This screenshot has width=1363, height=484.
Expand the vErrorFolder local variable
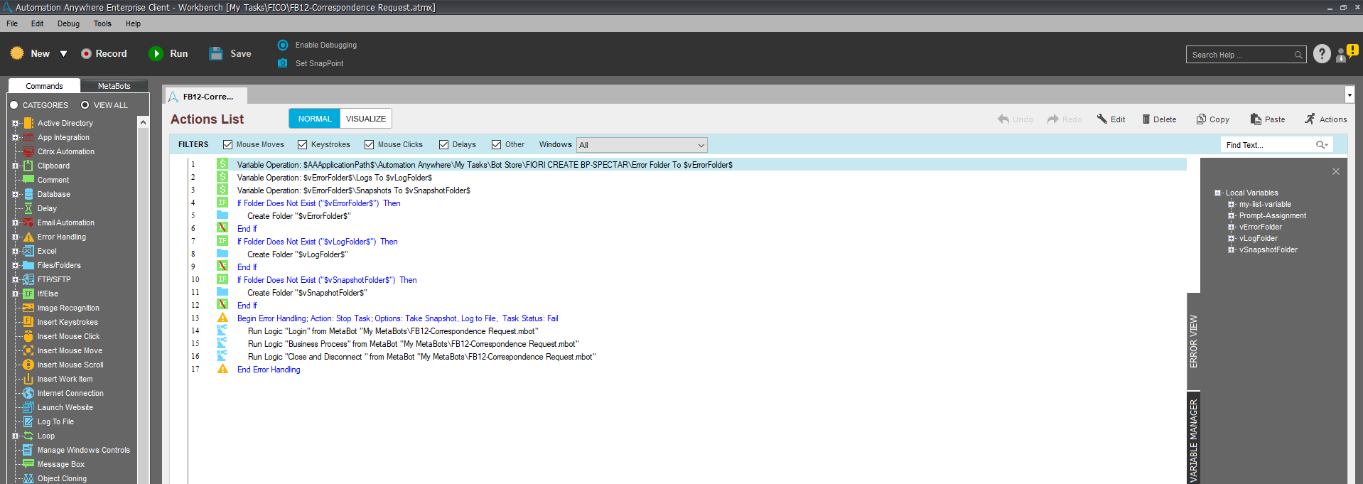coord(1232,227)
